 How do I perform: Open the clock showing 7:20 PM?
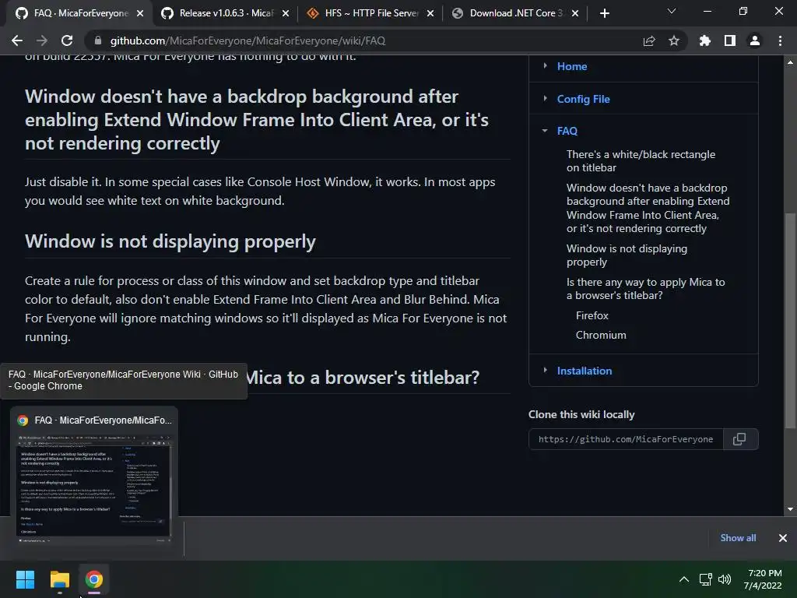[x=764, y=579]
